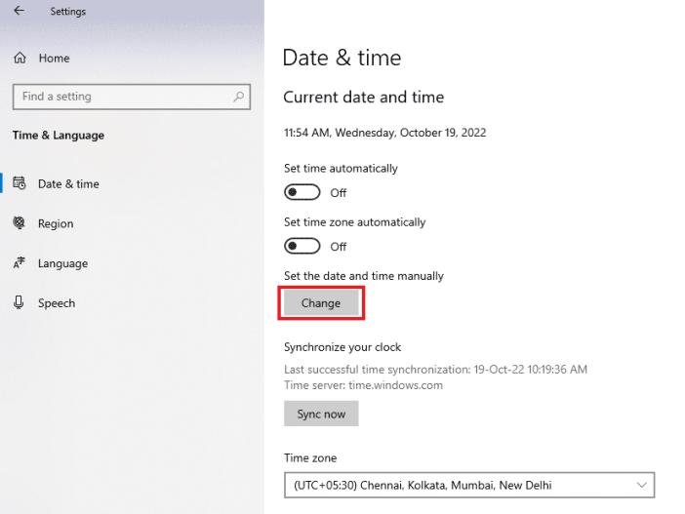Go to the Speech label in sidebar
Screen dimensions: 685x514
pyautogui.click(x=57, y=303)
